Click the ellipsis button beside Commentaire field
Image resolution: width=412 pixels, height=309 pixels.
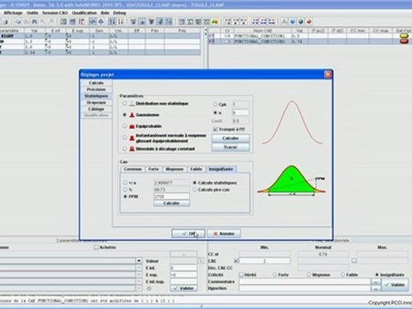[x=376, y=282]
